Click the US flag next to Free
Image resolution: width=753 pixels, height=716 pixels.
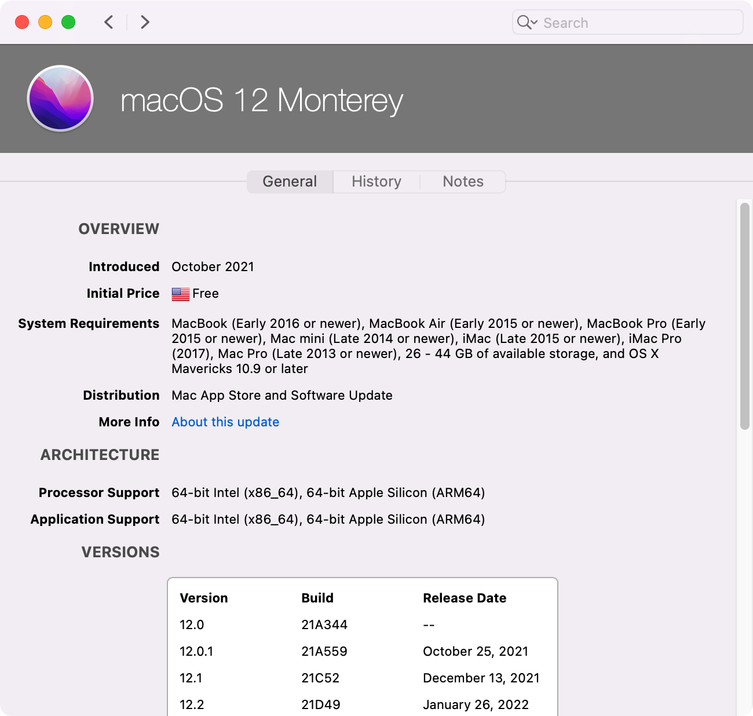point(180,294)
